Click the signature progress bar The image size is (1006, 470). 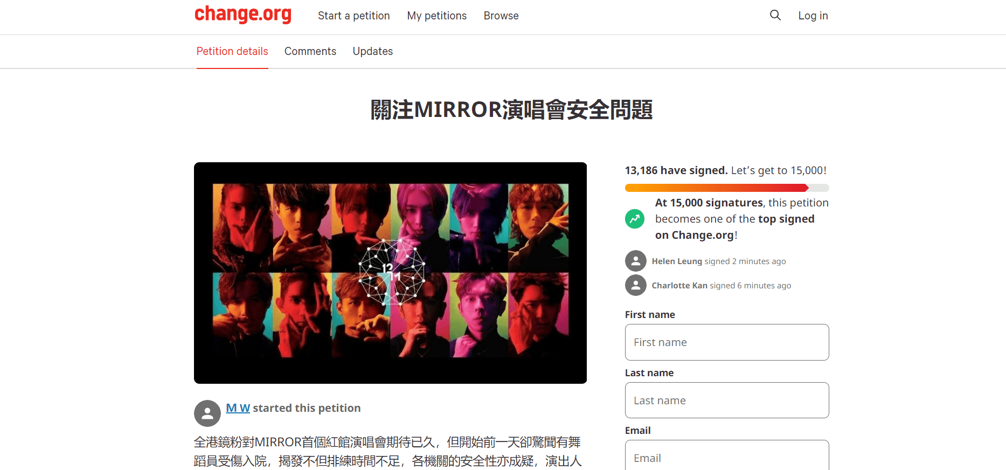[x=727, y=188]
